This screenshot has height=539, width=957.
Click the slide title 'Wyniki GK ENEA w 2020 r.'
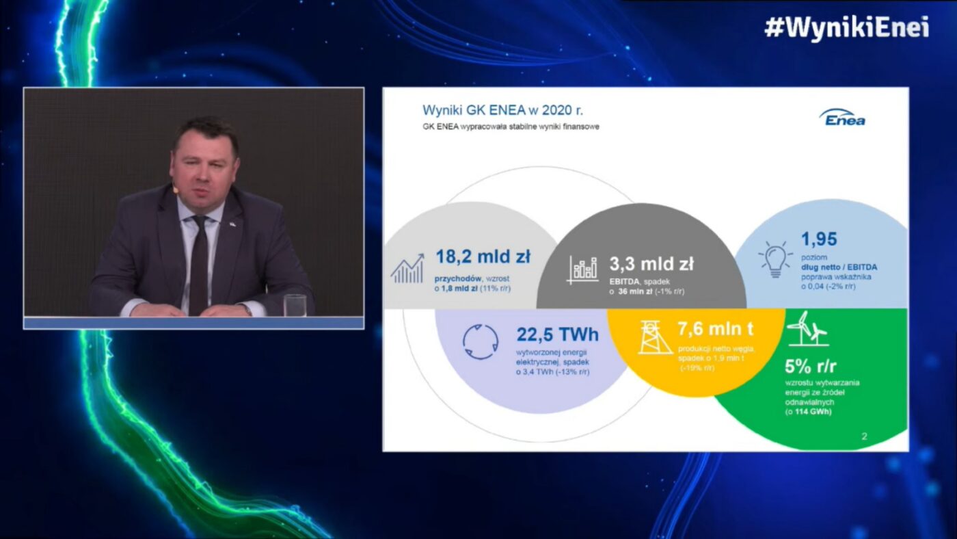[503, 110]
